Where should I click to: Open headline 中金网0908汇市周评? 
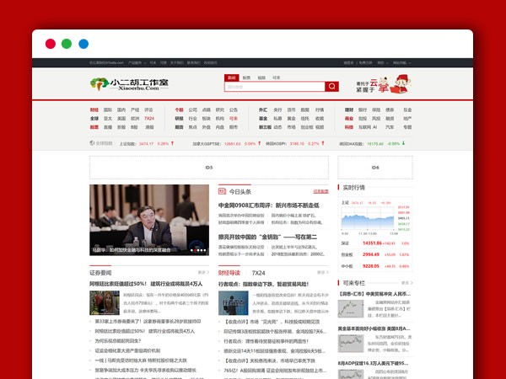(268, 205)
